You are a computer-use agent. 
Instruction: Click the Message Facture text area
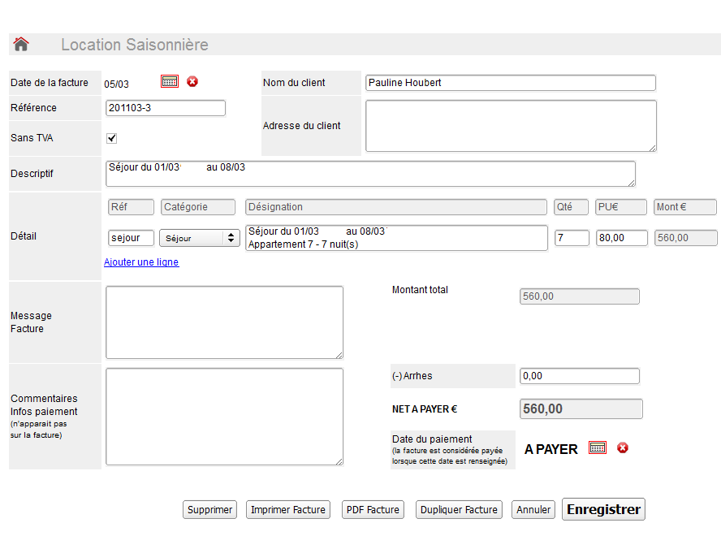click(224, 322)
